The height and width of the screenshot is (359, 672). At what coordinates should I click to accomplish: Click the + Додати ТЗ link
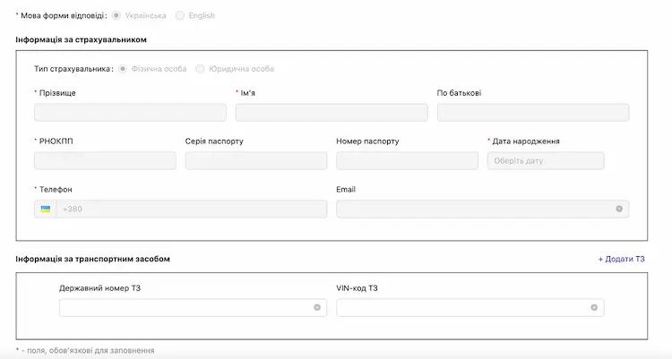tap(621, 259)
